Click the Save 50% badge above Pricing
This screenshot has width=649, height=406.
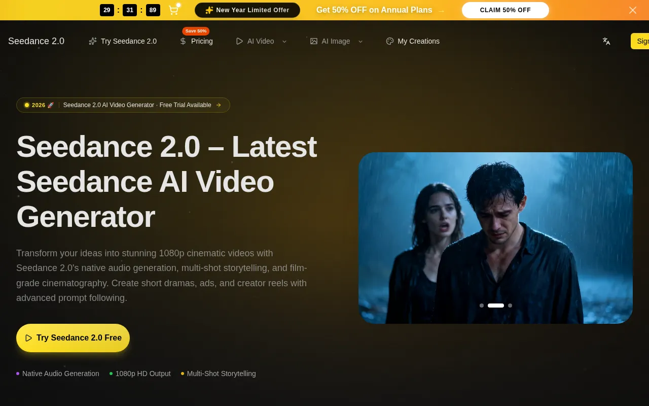coord(196,31)
